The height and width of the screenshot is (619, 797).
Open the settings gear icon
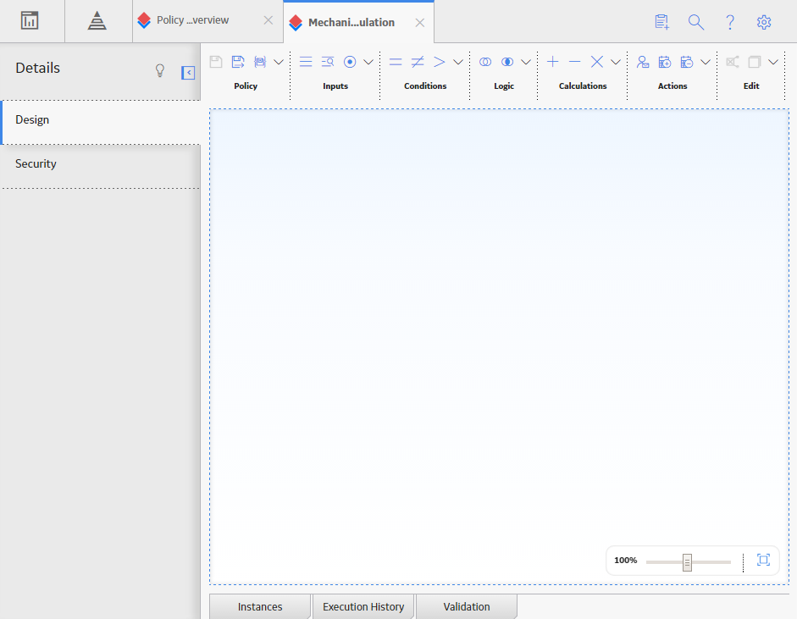tap(764, 22)
